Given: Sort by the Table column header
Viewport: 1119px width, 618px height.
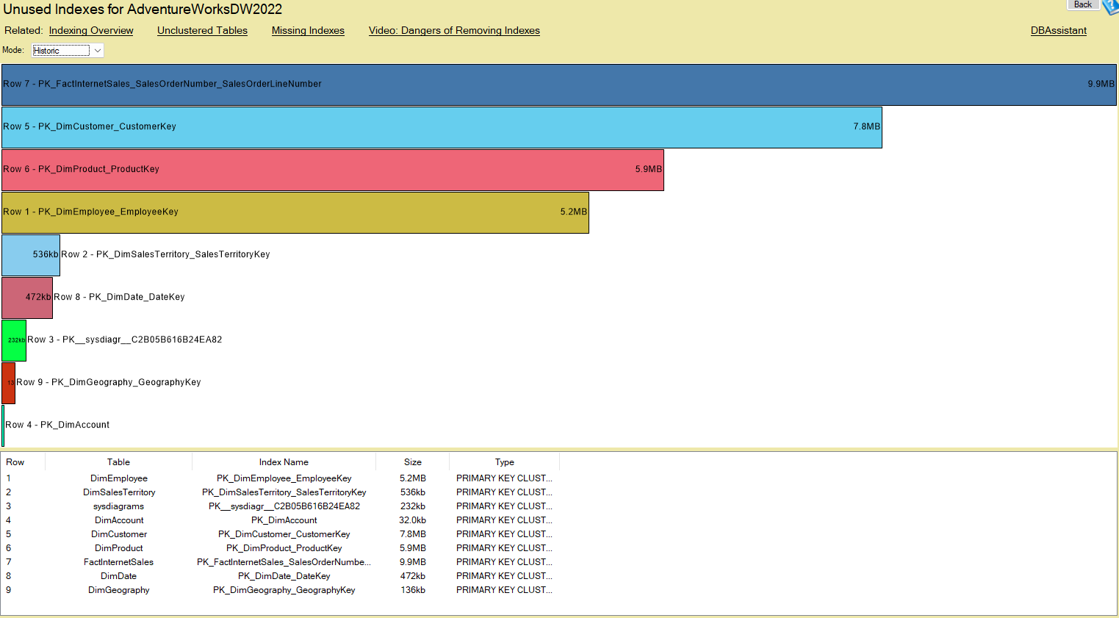Looking at the screenshot, I should point(118,462).
